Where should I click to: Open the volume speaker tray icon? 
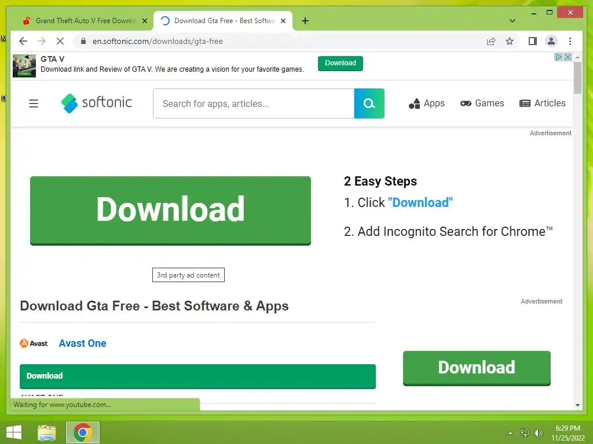pos(539,433)
